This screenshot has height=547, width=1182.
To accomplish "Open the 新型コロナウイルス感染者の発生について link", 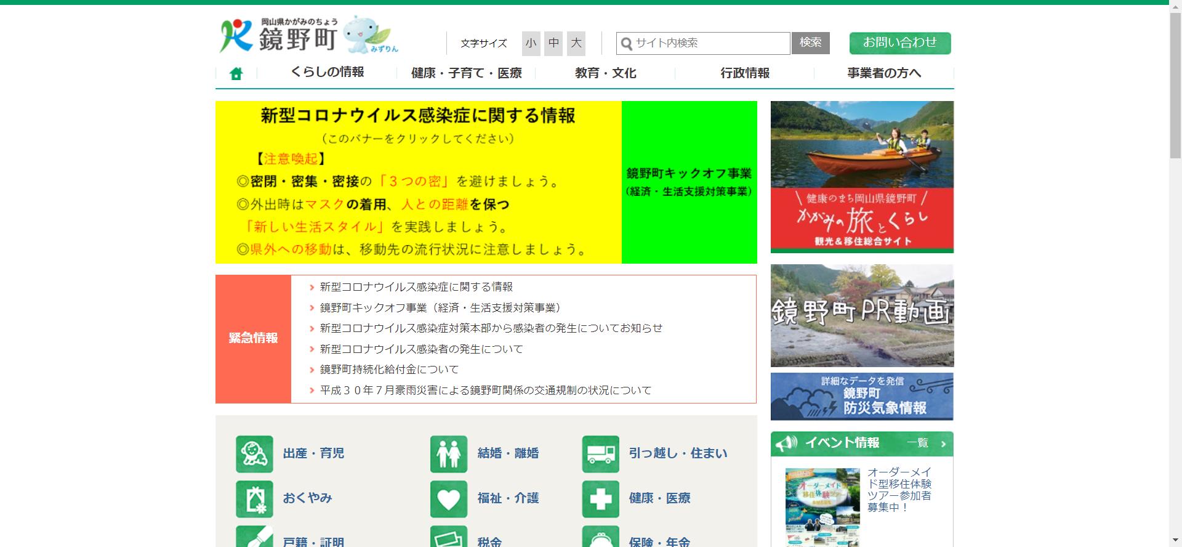I will click(x=421, y=349).
